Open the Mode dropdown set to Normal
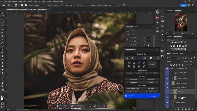197x111 pixels. click(40, 6)
